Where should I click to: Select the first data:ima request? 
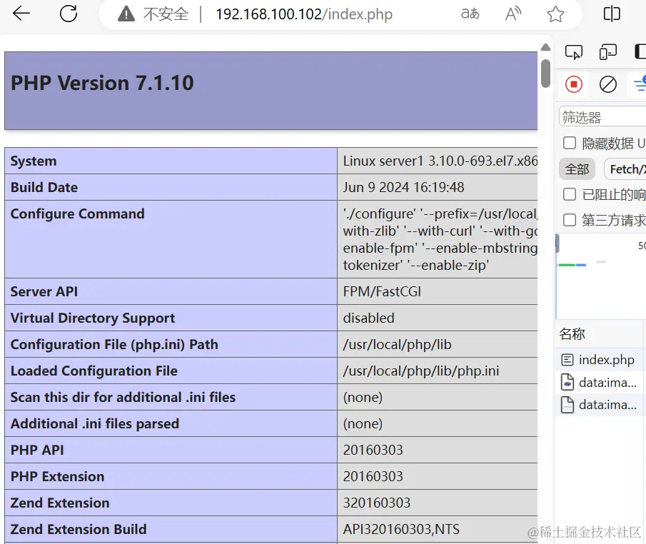coord(600,383)
